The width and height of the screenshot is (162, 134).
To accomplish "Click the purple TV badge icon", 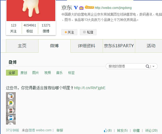I will (82, 8).
